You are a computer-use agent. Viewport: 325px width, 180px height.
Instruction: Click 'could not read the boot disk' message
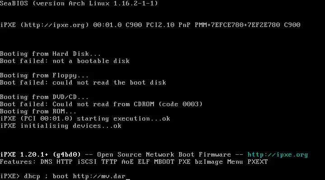point(109,83)
